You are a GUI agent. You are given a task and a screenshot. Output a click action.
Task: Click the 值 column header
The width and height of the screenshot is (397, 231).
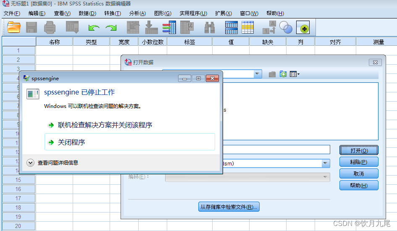tap(231, 42)
